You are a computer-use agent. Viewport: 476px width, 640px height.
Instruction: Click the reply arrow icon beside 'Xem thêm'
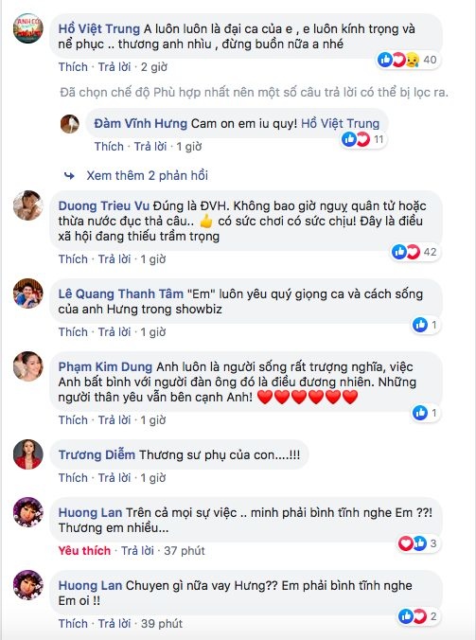[69, 176]
